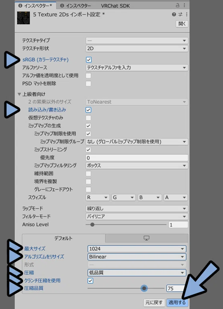Open the フィルターモード バイリニア dropdown

click(137, 217)
